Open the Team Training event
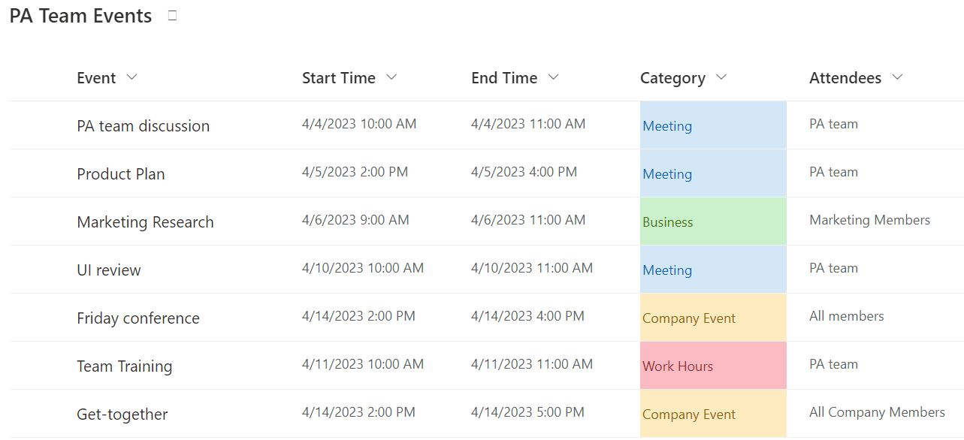 click(x=124, y=366)
